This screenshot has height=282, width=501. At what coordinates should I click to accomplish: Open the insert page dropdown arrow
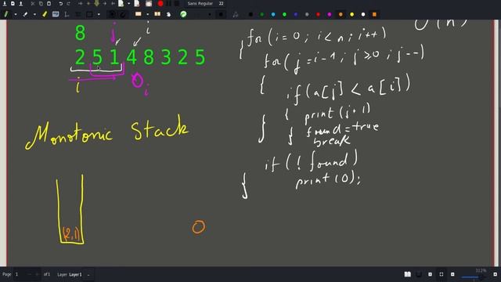coord(128,3)
